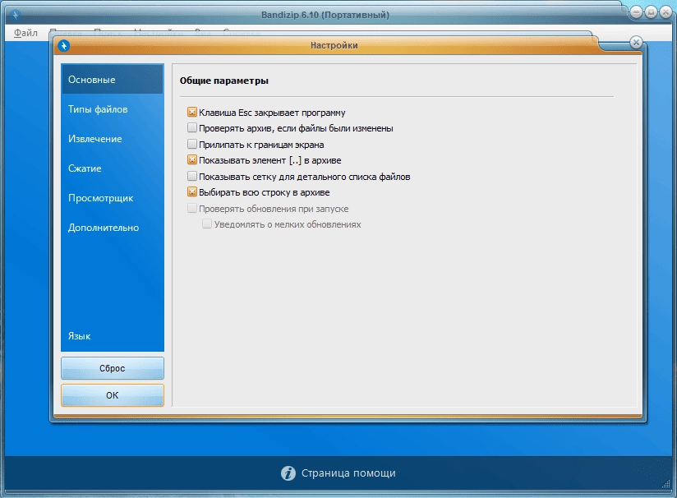677x498 pixels.
Task: Open the Типы файлов settings tab
Action: click(113, 109)
